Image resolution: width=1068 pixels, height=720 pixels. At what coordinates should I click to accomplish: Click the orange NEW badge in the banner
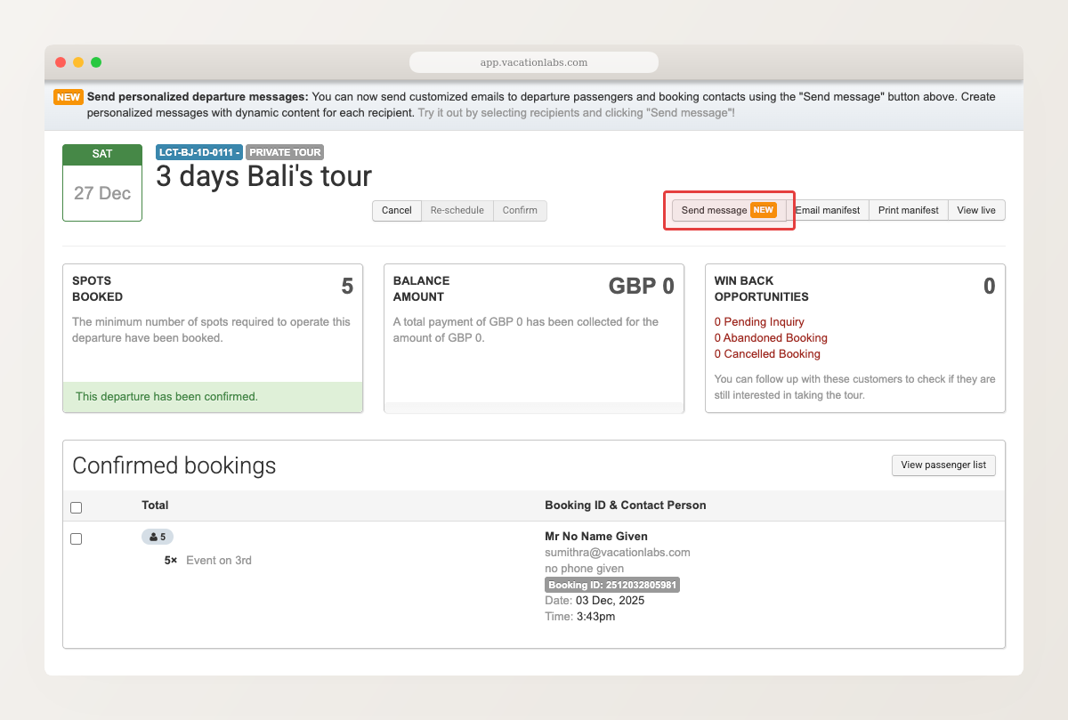[x=68, y=97]
